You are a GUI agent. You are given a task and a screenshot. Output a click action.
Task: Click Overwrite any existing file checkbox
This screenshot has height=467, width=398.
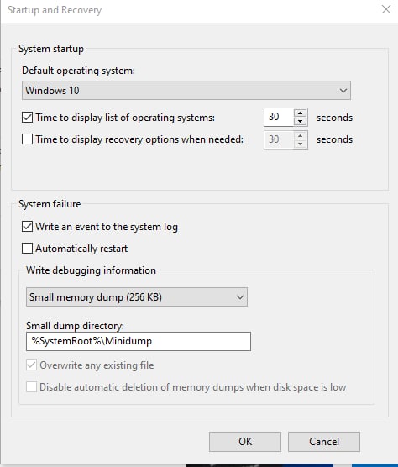tap(31, 365)
